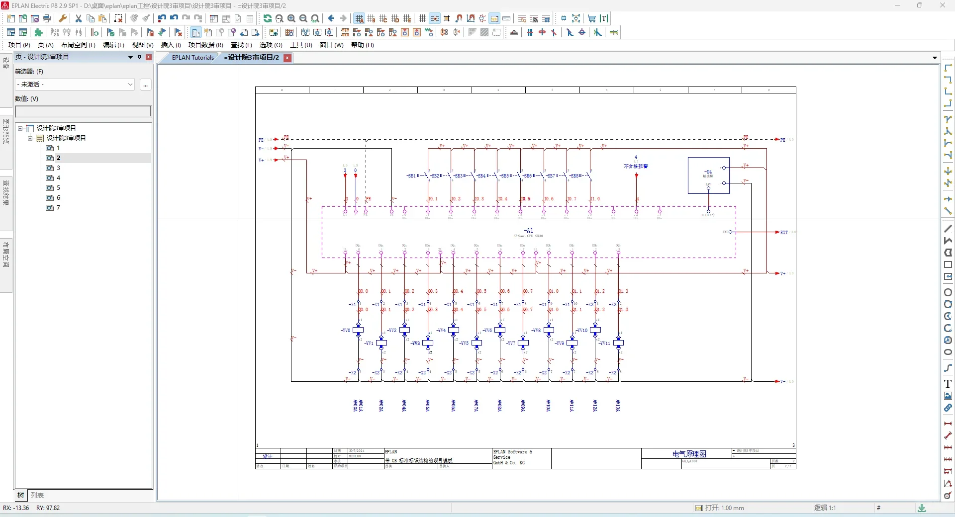
Task: Click the Cut scissors icon
Action: [78, 18]
